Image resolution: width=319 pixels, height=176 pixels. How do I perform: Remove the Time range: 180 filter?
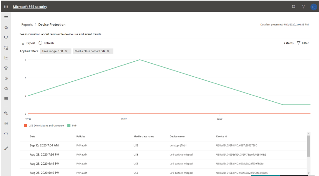tap(66, 51)
